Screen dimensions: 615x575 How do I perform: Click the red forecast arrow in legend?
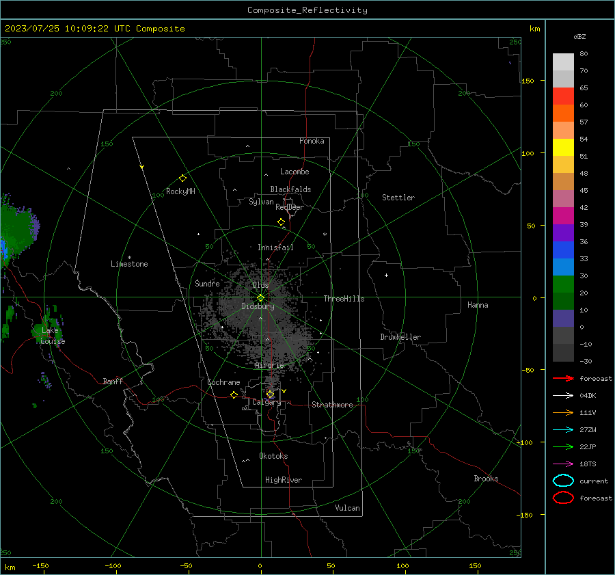(563, 378)
